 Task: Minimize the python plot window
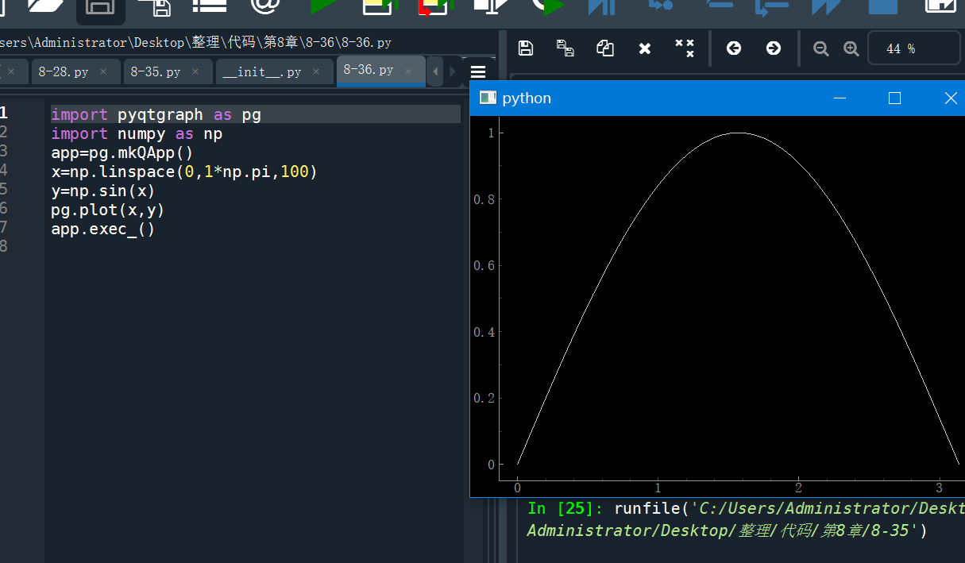click(x=840, y=98)
